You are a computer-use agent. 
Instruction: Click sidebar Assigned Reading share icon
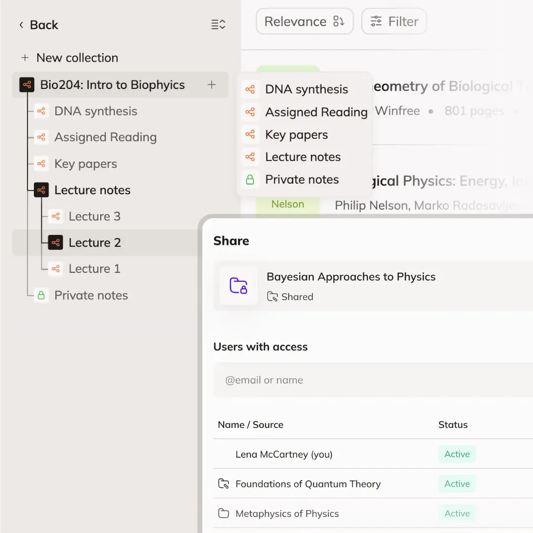click(41, 137)
